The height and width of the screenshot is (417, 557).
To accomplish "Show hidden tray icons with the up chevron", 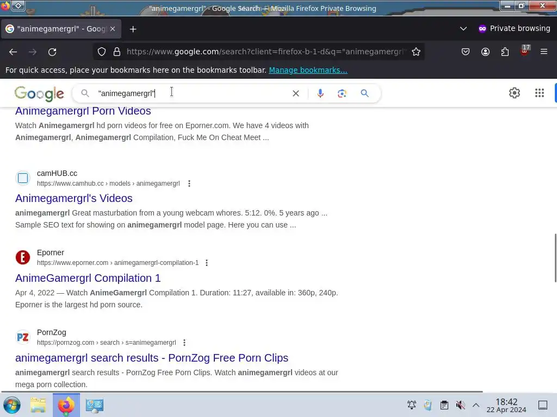I will click(x=476, y=405).
